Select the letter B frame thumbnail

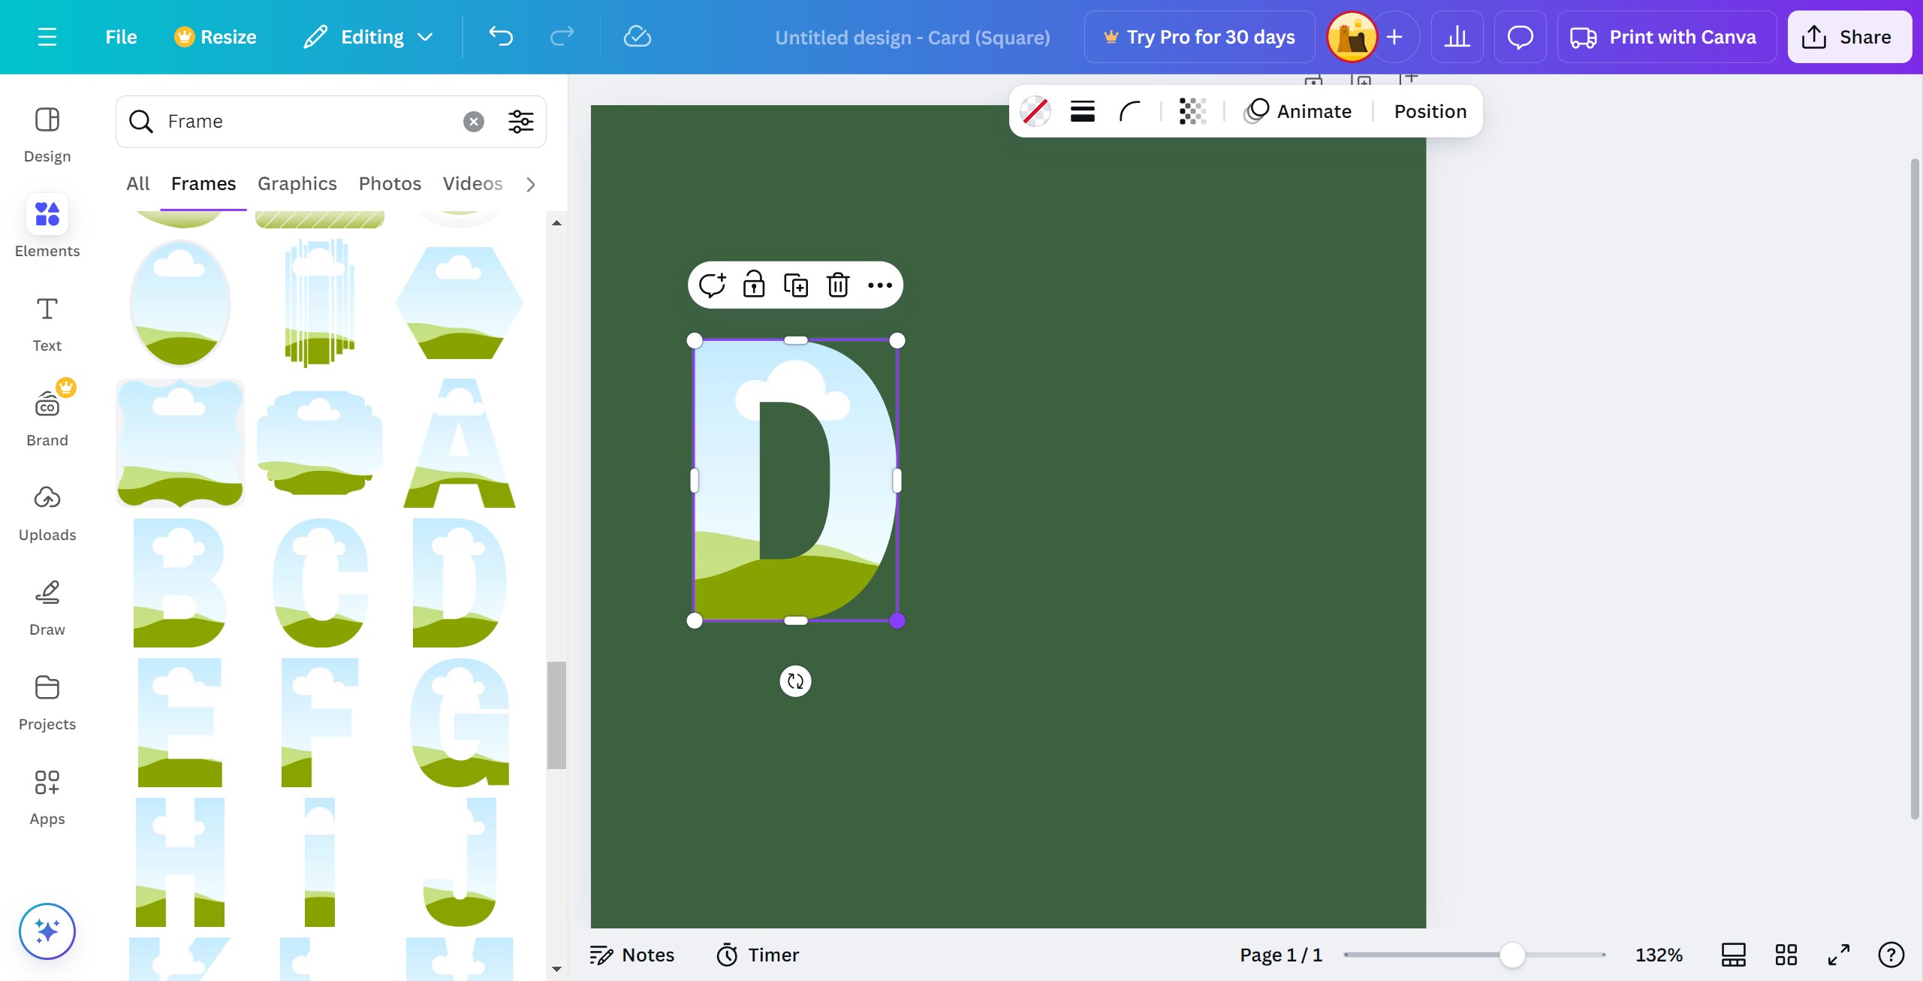coord(179,583)
